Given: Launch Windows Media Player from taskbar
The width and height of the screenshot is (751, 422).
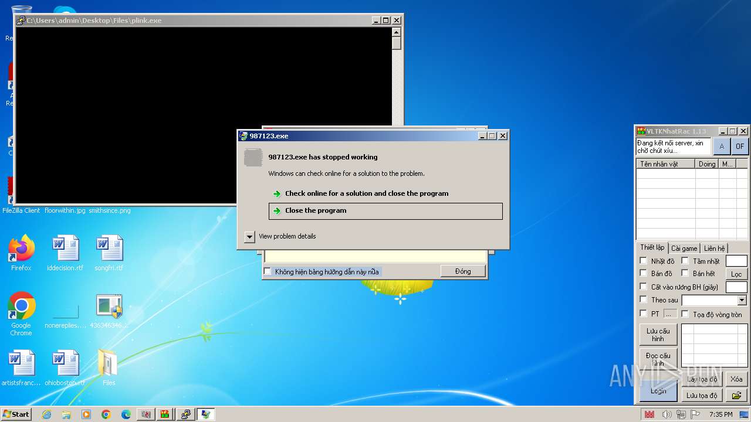Looking at the screenshot, I should [86, 414].
